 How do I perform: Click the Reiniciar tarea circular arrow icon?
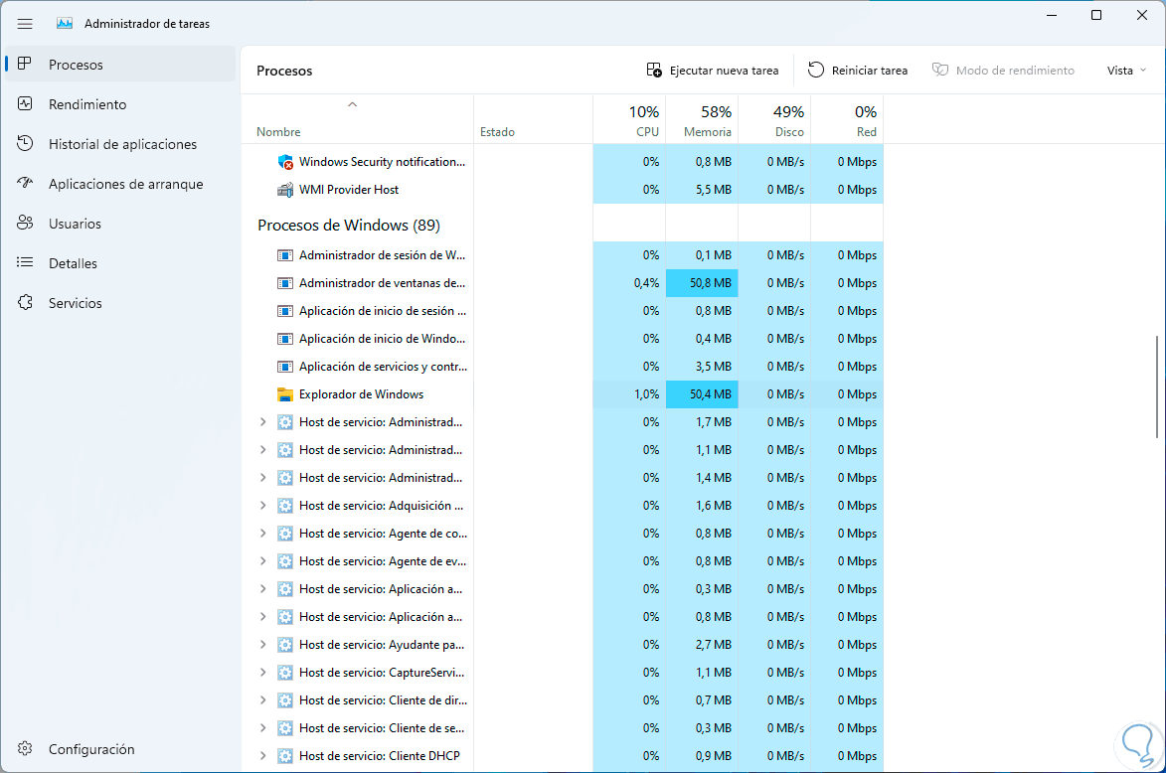pos(816,70)
